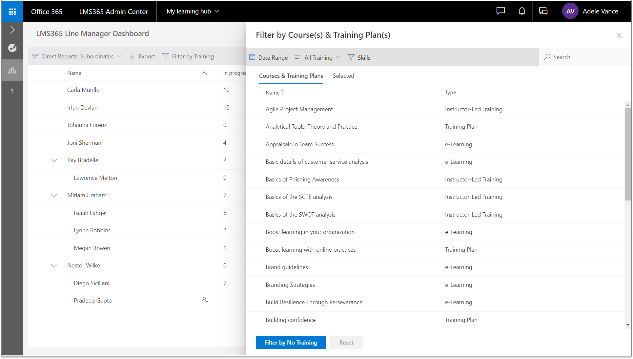Open the chat message icon in header
Viewport: 633px width, 359px height.
point(500,11)
